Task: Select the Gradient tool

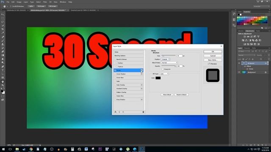Action: coord(3,55)
